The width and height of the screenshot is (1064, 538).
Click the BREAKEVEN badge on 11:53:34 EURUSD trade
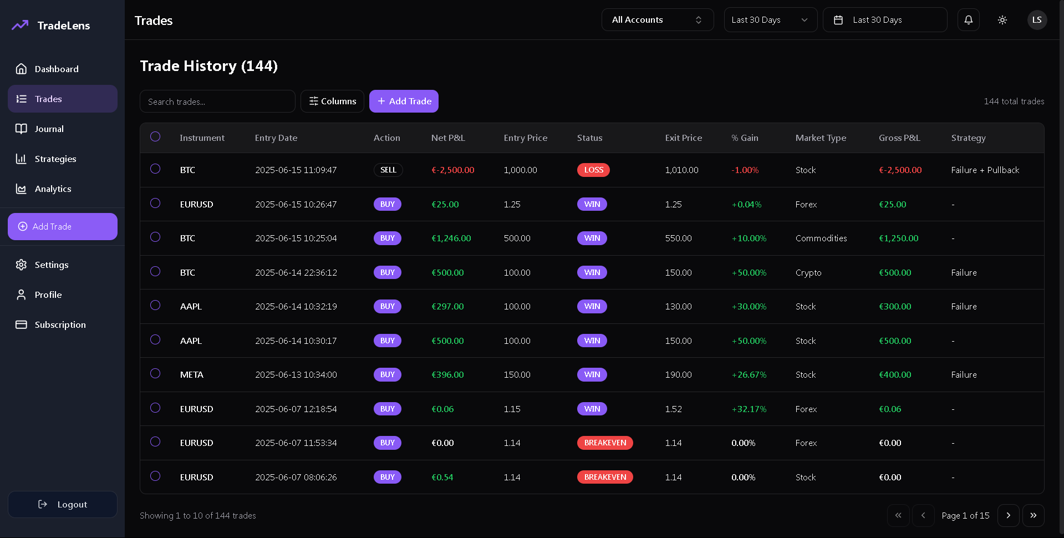click(605, 443)
